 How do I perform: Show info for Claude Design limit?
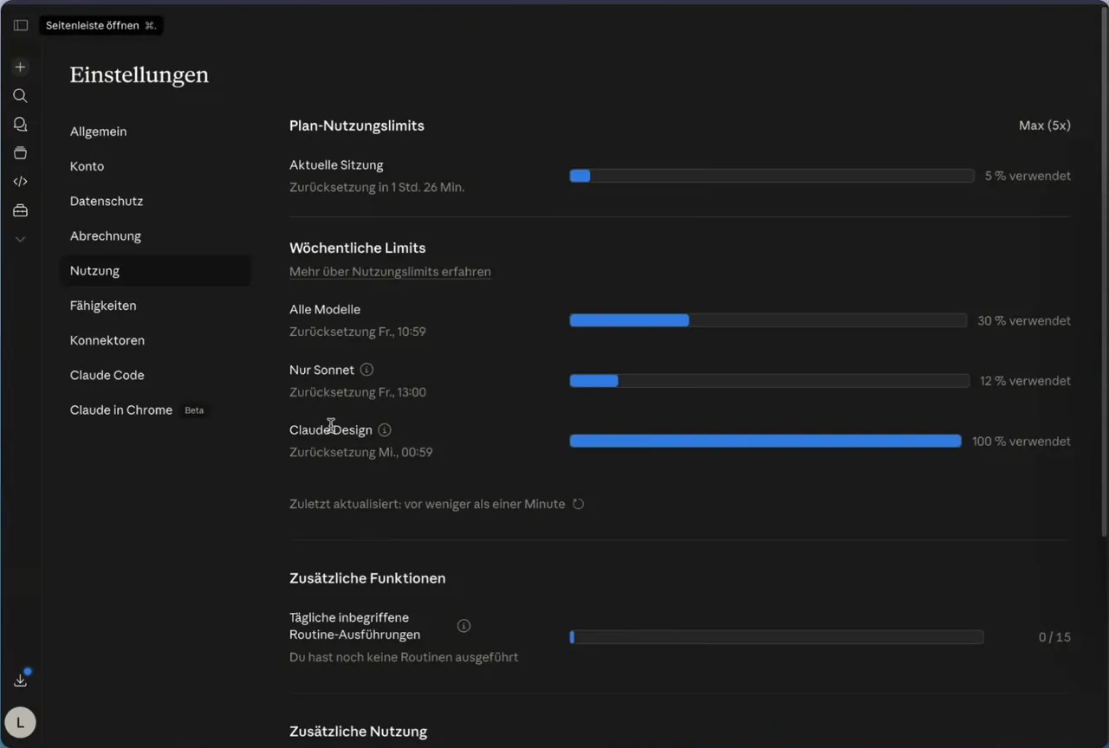[385, 430]
